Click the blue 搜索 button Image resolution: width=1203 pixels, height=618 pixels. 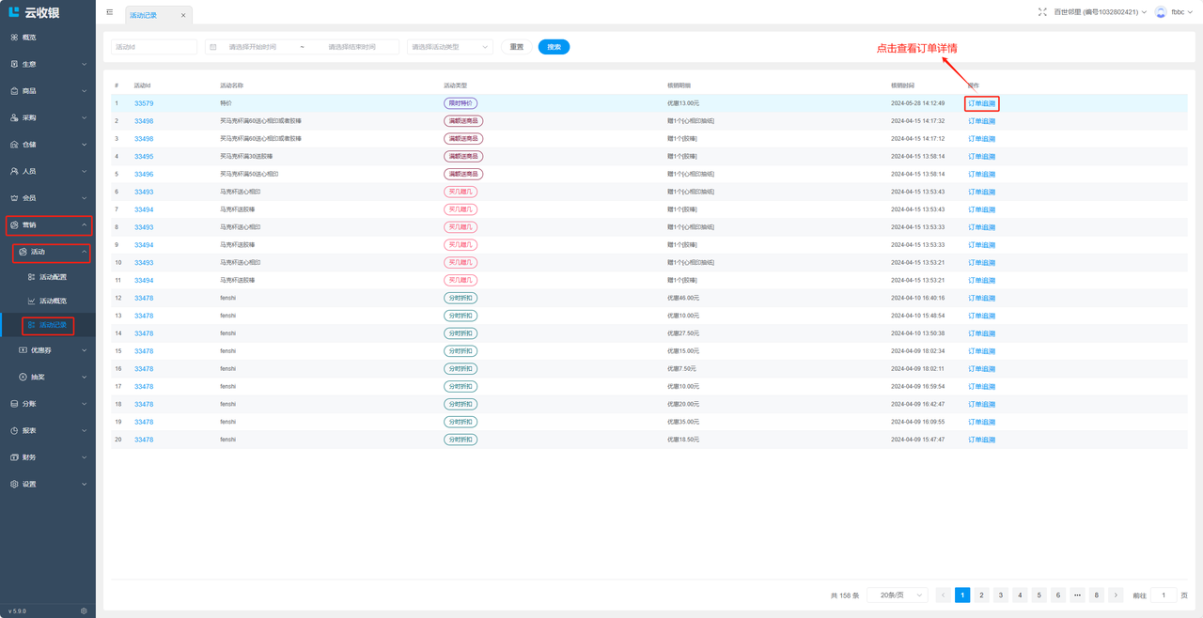(554, 47)
